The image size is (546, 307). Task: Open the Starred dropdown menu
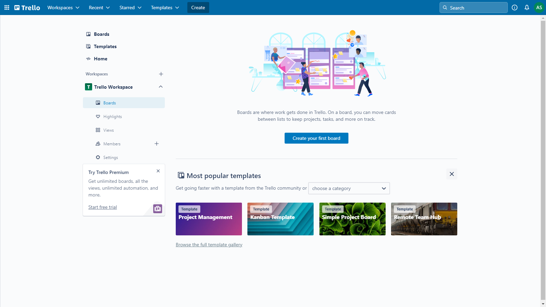click(x=130, y=8)
